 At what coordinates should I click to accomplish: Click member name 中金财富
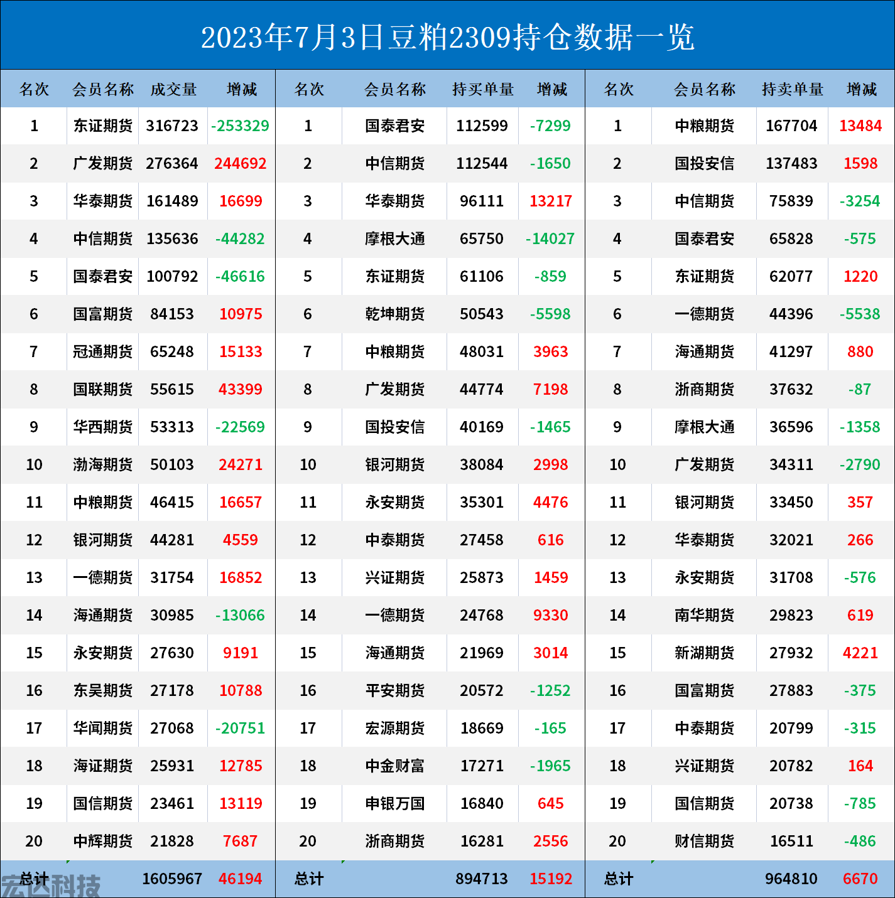[395, 766]
